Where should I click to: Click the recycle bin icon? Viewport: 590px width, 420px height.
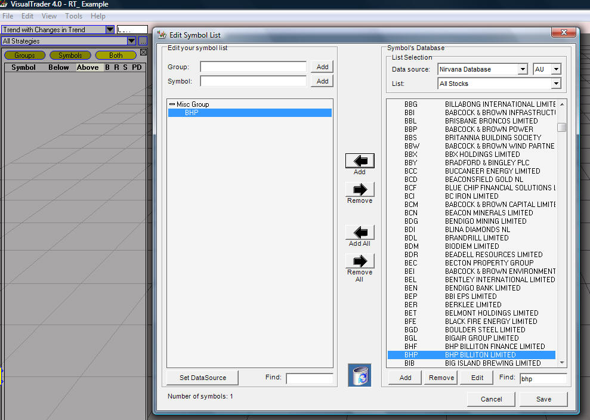point(359,375)
